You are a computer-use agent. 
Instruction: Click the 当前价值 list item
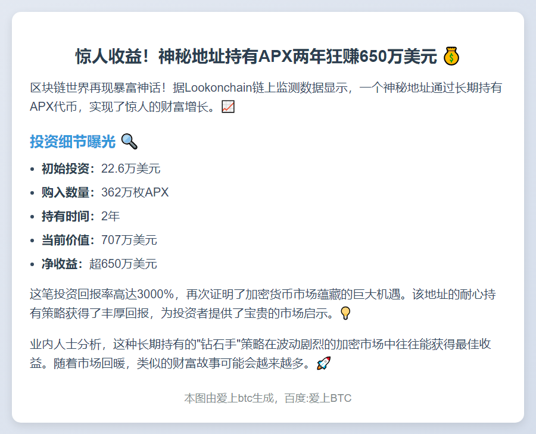99,240
